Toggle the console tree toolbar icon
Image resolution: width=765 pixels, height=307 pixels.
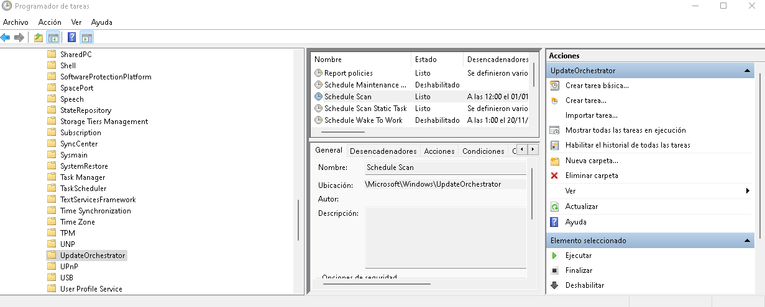click(x=53, y=37)
